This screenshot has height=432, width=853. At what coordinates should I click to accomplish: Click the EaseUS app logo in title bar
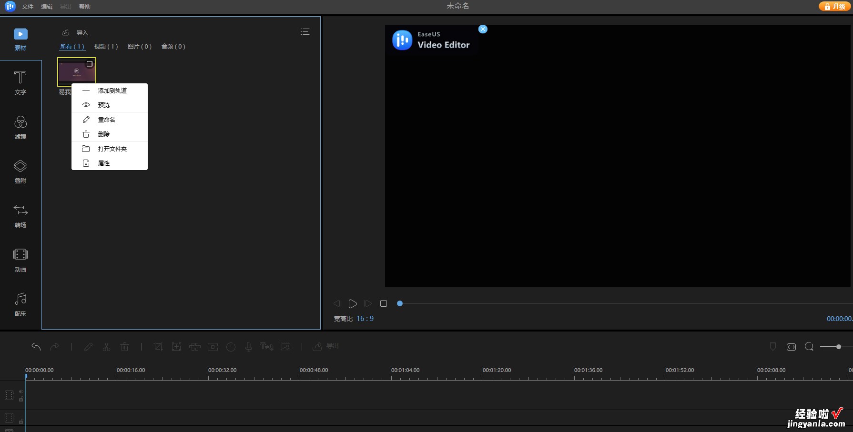click(10, 6)
